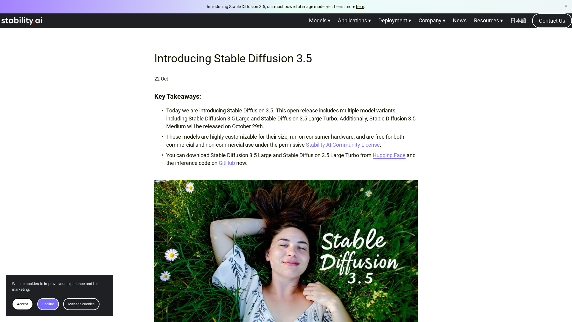Click the Japanese language toggle icon
The width and height of the screenshot is (572, 322).
click(x=518, y=21)
